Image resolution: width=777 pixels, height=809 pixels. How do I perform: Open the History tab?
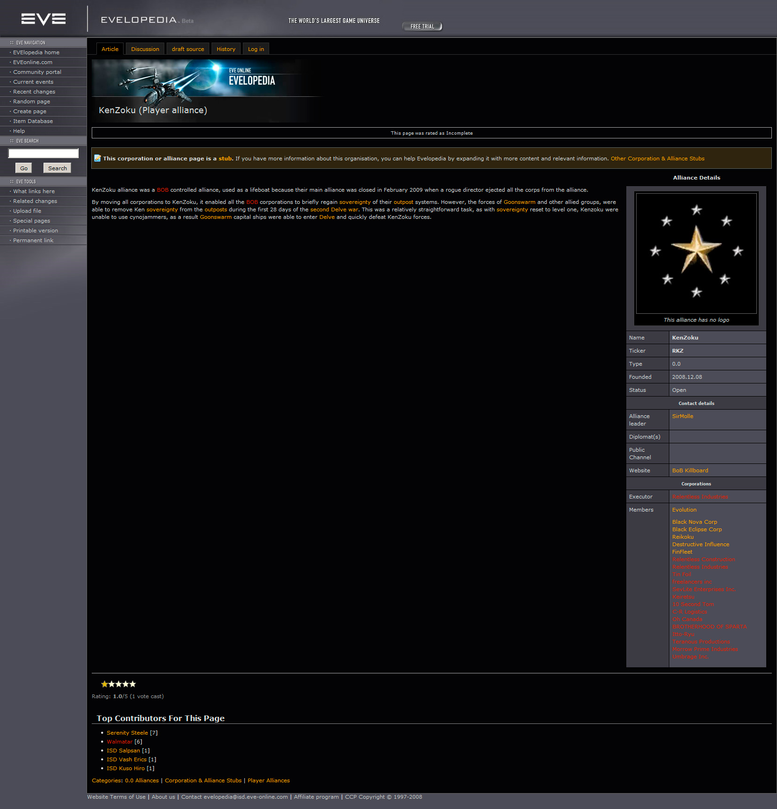[x=226, y=49]
